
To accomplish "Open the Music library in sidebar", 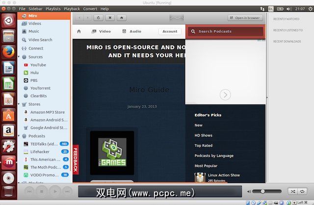I will pos(34,31).
